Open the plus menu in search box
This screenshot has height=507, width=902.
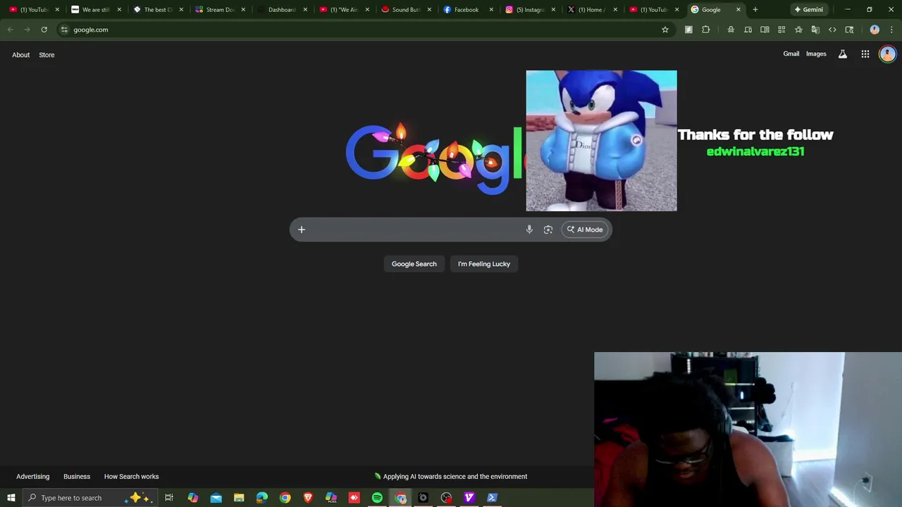click(x=301, y=230)
